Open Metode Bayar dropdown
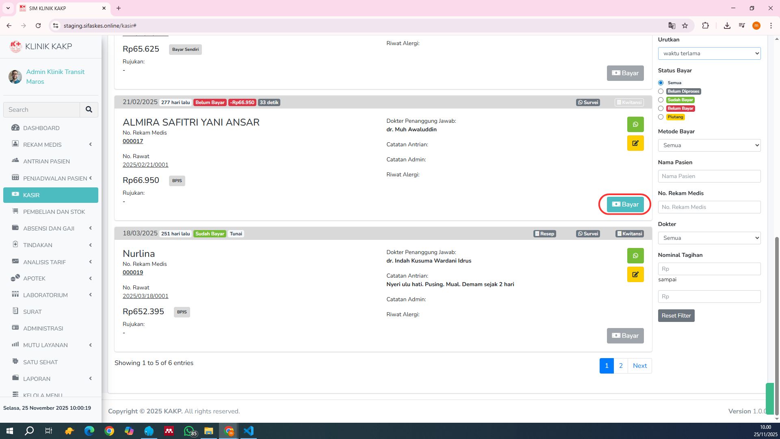This screenshot has width=780, height=439. [x=709, y=145]
